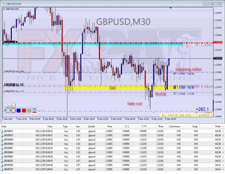The width and height of the screenshot is (225, 174).
Task: Sort trades by the Type column header
Action: pyautogui.click(x=65, y=126)
